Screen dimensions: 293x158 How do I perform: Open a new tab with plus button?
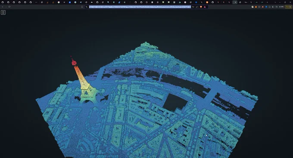267,2
